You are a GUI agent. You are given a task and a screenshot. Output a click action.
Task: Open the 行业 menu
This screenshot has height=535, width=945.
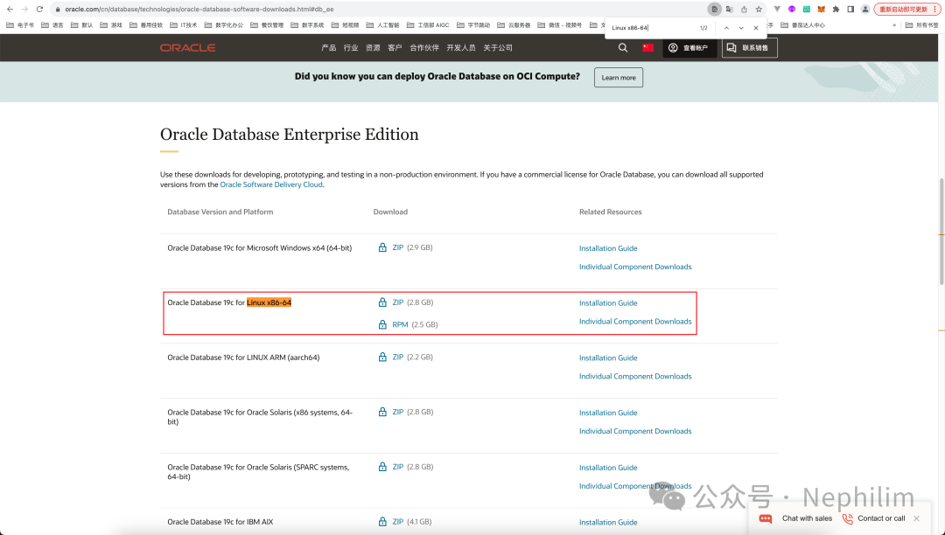pos(351,47)
